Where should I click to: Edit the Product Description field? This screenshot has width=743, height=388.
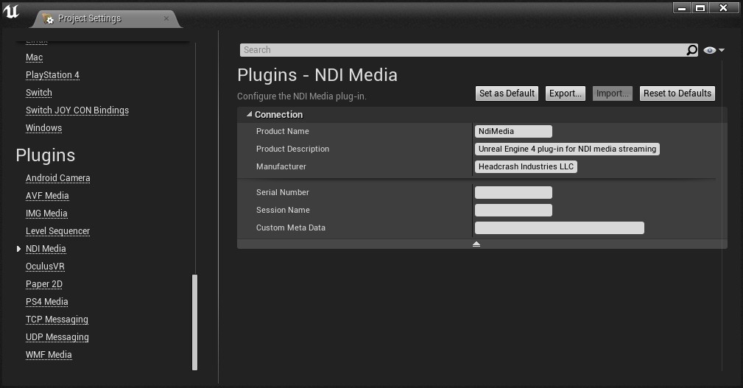pos(567,149)
